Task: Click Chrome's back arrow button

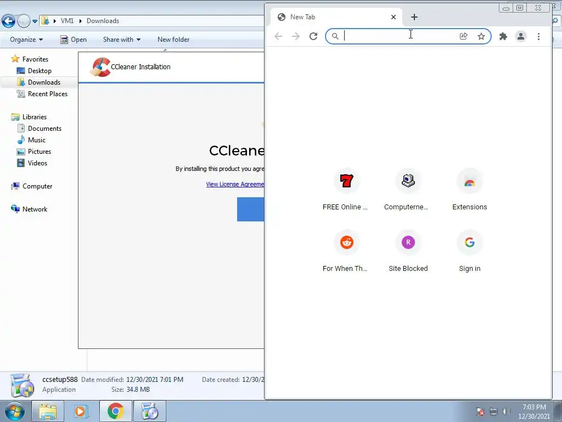Action: pyautogui.click(x=278, y=36)
